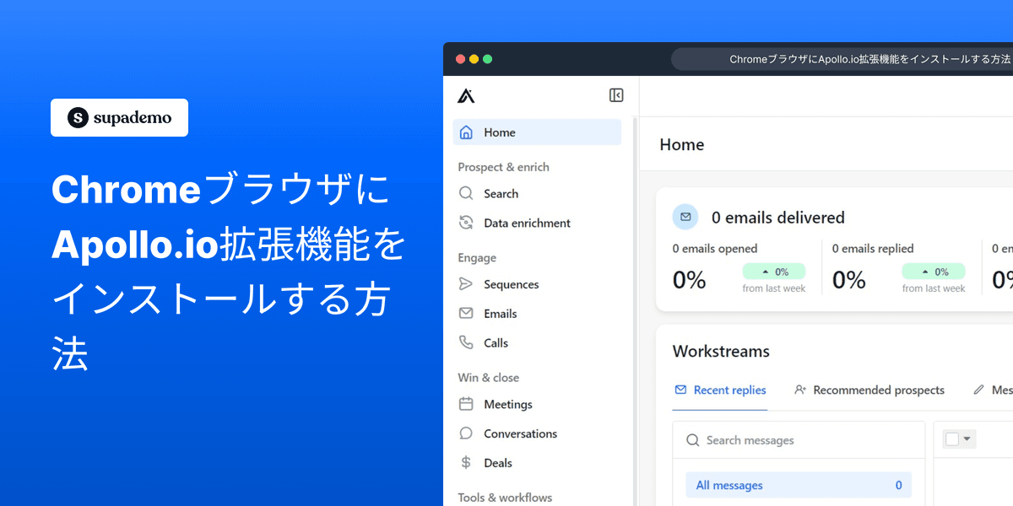The height and width of the screenshot is (506, 1013).
Task: Open Search under Prospect & enrich
Action: (465, 193)
